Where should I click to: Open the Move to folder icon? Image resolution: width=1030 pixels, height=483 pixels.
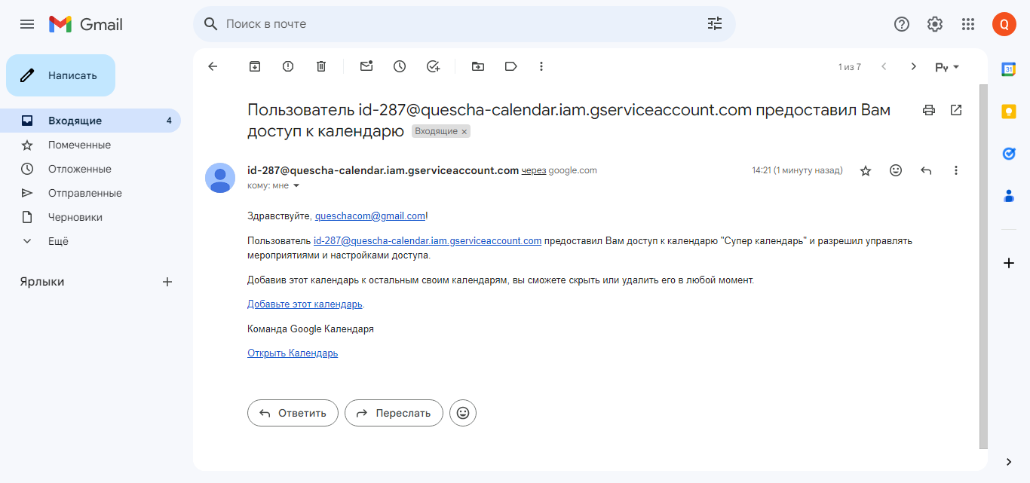[x=478, y=66]
